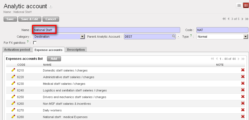Image resolution: width=249 pixels, height=120 pixels.
Task: Open help icon beside Analytic account title
Action: point(50,7)
